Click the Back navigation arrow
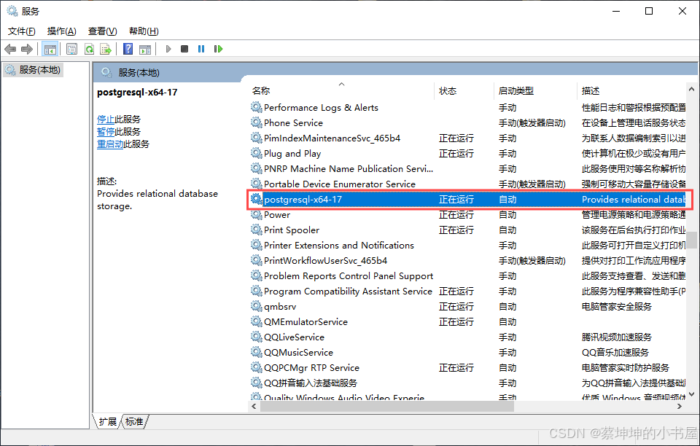Viewport: 700px width, 446px height. 9,49
